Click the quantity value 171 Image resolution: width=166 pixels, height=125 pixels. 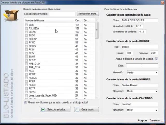[x=77, y=25]
